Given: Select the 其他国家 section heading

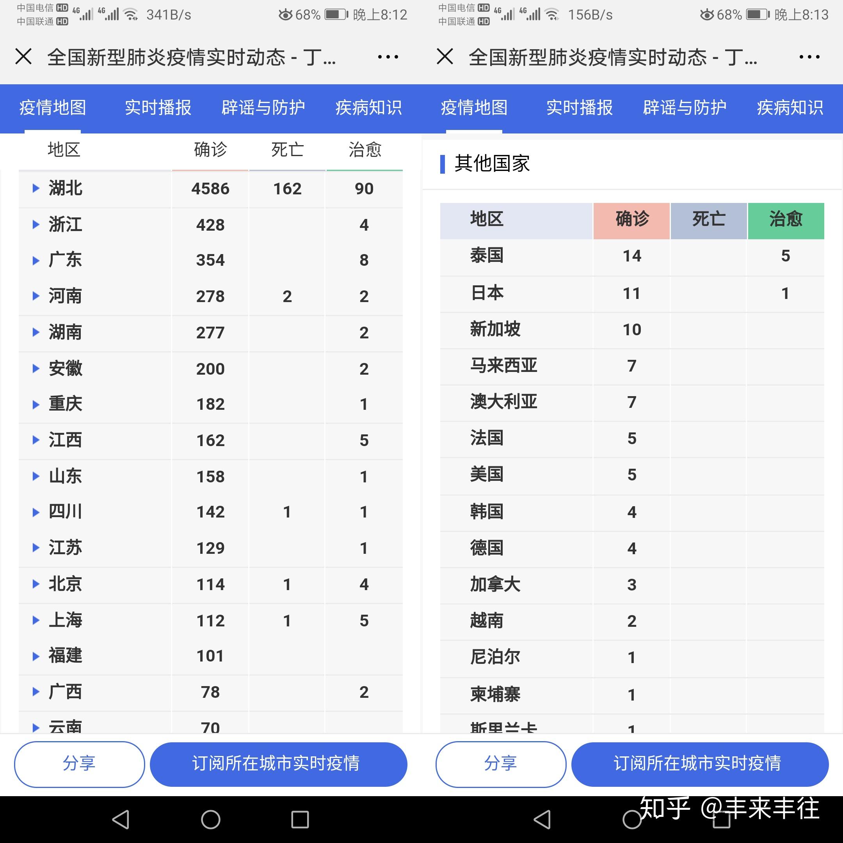Looking at the screenshot, I should coord(492,164).
